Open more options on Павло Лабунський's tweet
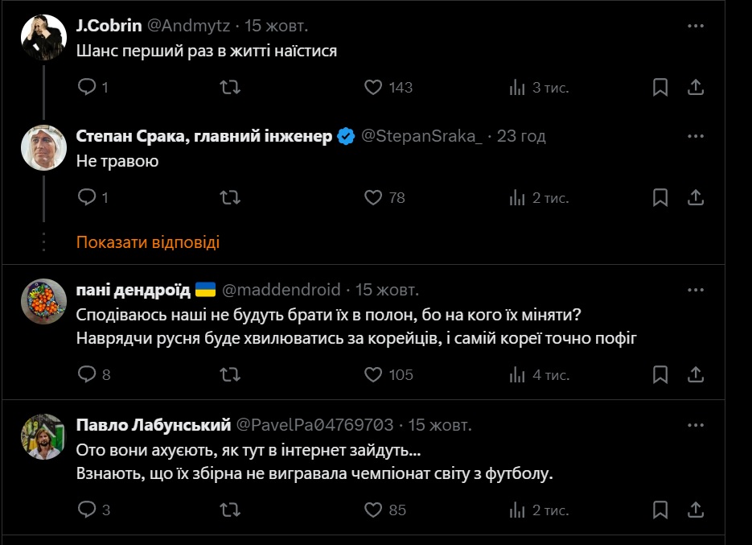This screenshot has height=545, width=752. pyautogui.click(x=696, y=424)
